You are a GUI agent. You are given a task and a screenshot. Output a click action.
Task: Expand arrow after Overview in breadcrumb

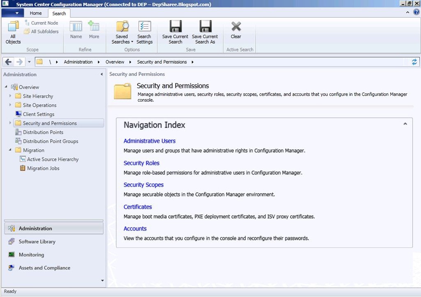130,62
